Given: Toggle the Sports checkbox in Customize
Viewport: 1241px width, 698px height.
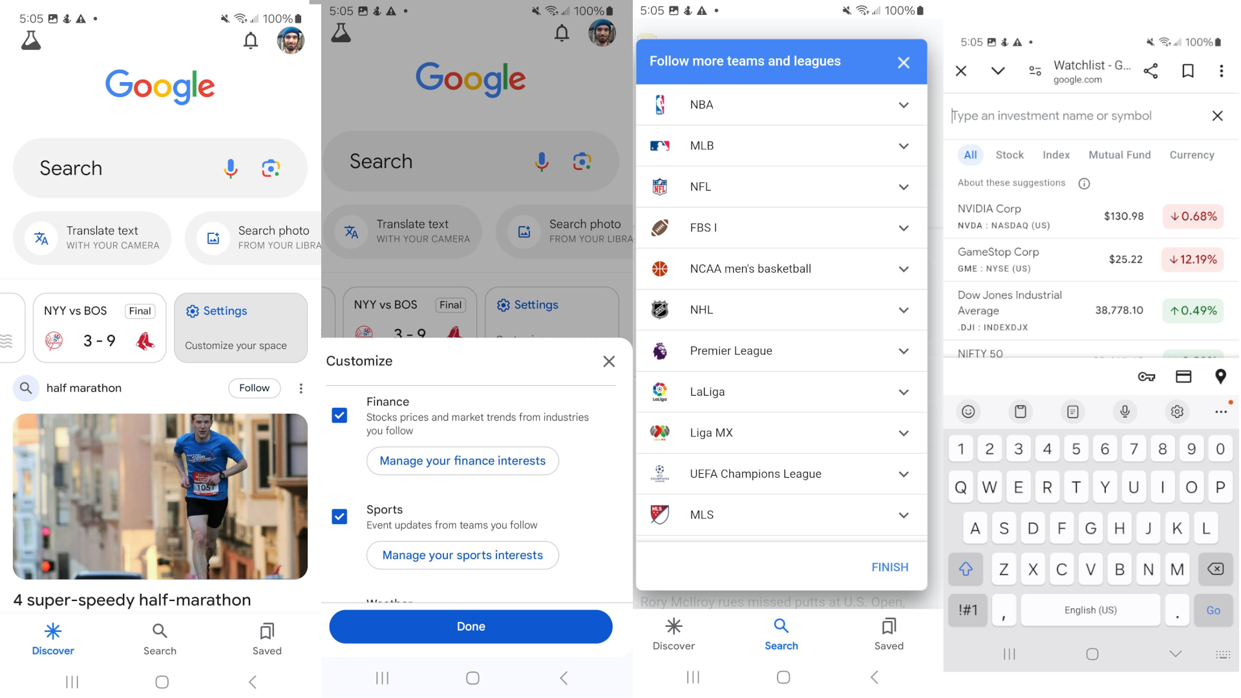Looking at the screenshot, I should point(340,516).
